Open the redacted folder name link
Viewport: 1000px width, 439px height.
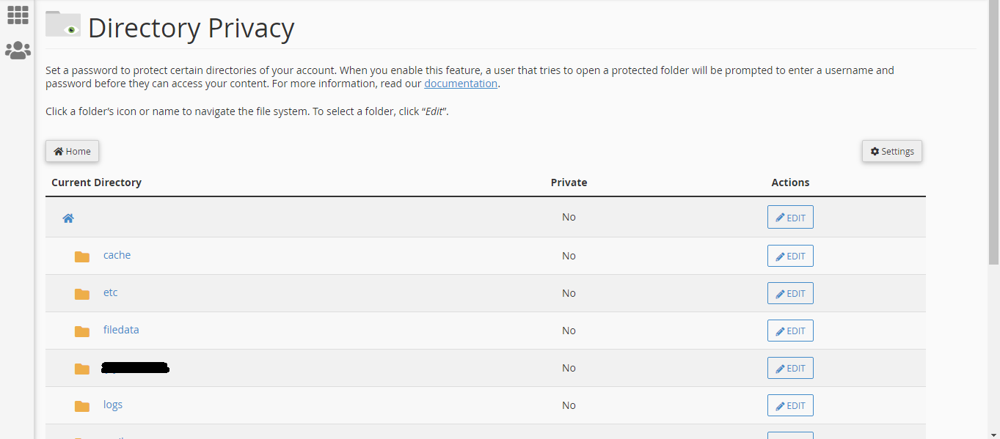136,368
